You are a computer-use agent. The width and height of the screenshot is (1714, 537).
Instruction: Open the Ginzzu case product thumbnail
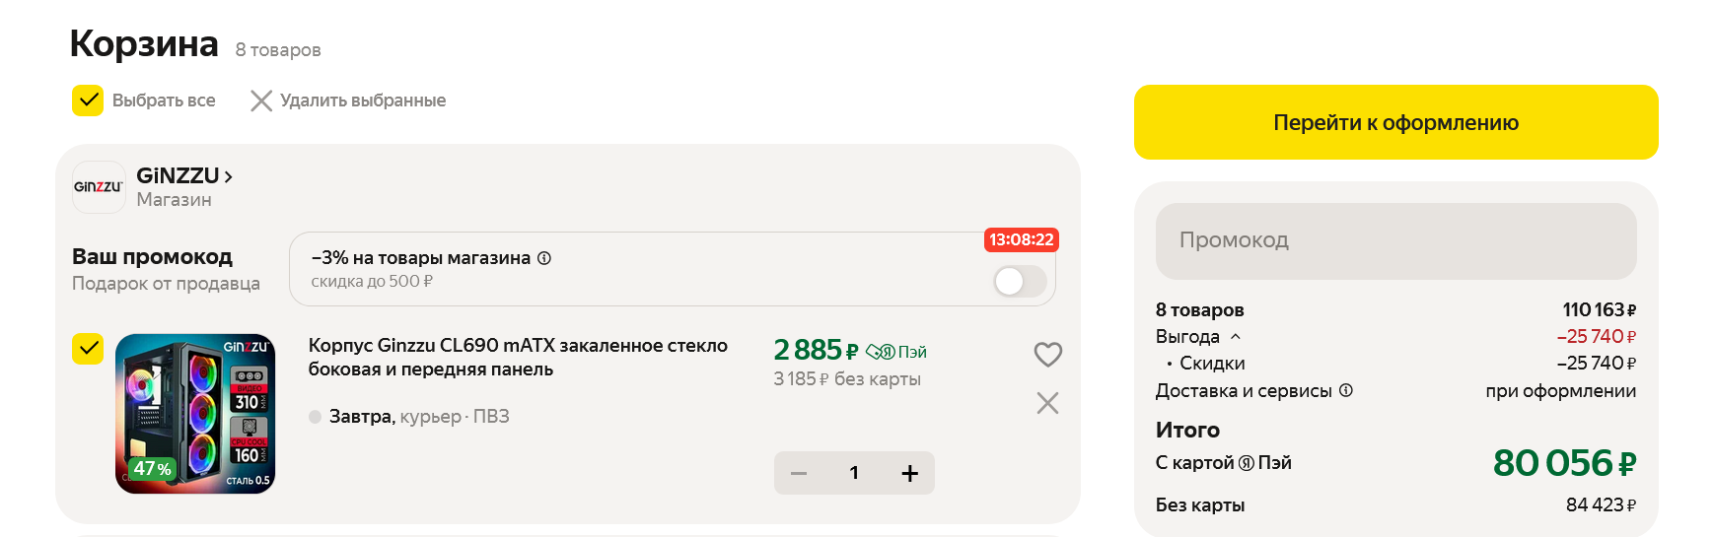click(x=195, y=414)
